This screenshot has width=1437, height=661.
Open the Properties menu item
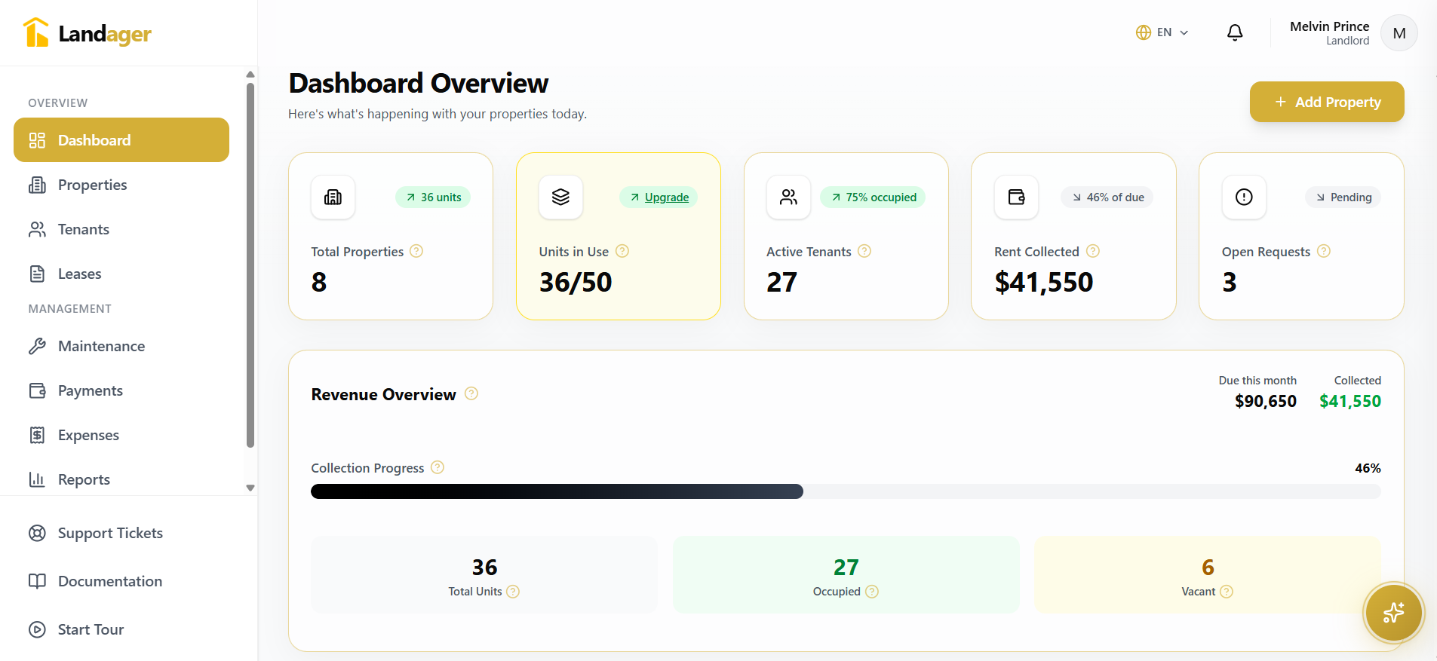point(92,185)
